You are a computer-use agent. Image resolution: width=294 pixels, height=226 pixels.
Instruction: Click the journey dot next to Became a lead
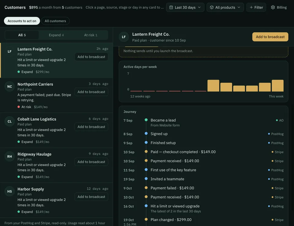146,120
